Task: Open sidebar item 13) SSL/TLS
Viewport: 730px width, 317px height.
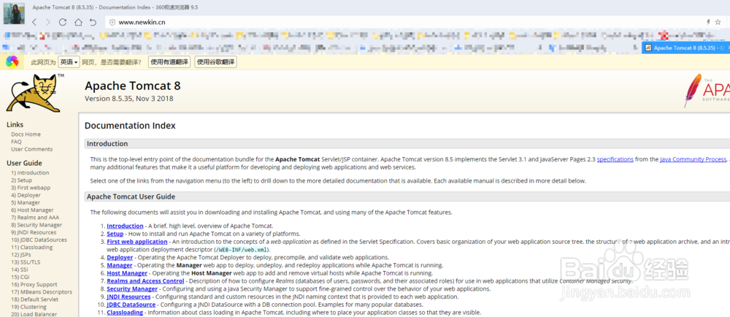Action: pyautogui.click(x=25, y=262)
